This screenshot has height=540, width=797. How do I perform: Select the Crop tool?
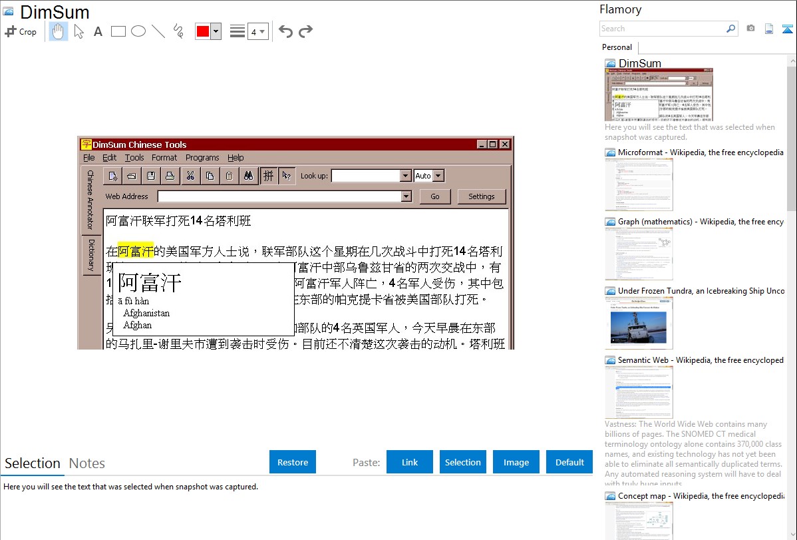[x=21, y=31]
